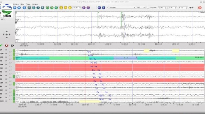Click stepper of spinbox left of Apply
The image size is (205, 114).
pyautogui.click(x=187, y=8)
